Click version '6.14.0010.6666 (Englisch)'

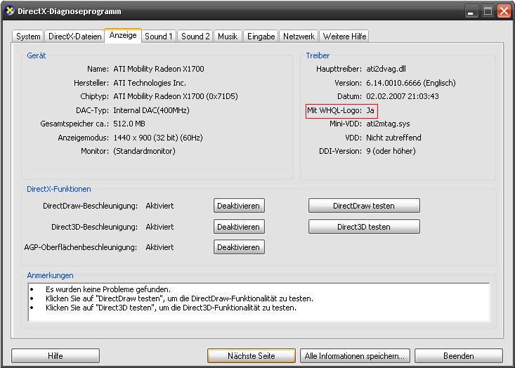(411, 83)
